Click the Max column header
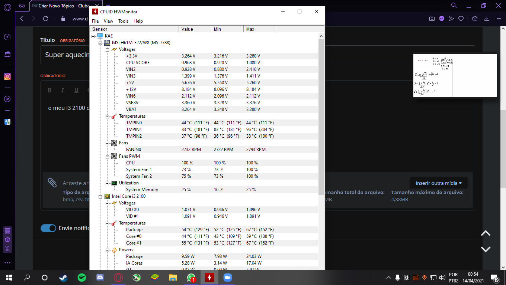506x285 pixels. pos(260,29)
